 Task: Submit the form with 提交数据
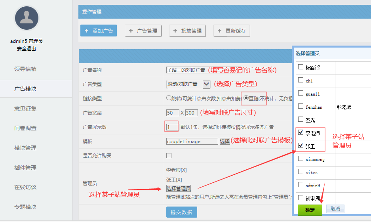click(181, 212)
